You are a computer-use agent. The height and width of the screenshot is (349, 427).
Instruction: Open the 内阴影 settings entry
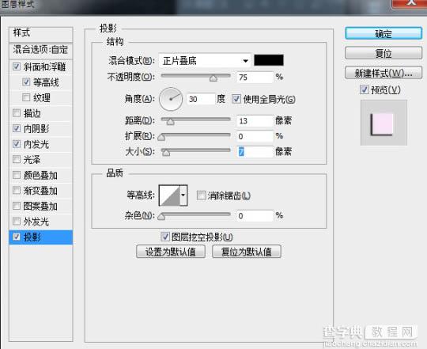36,128
